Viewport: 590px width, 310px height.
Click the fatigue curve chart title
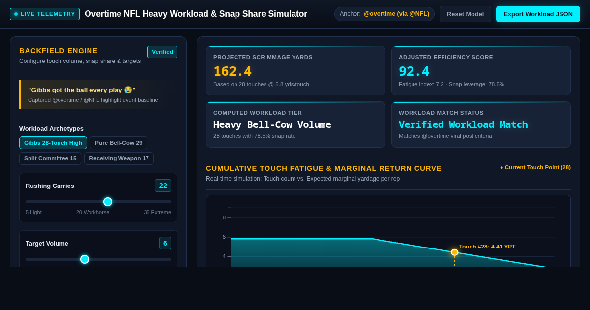point(324,168)
